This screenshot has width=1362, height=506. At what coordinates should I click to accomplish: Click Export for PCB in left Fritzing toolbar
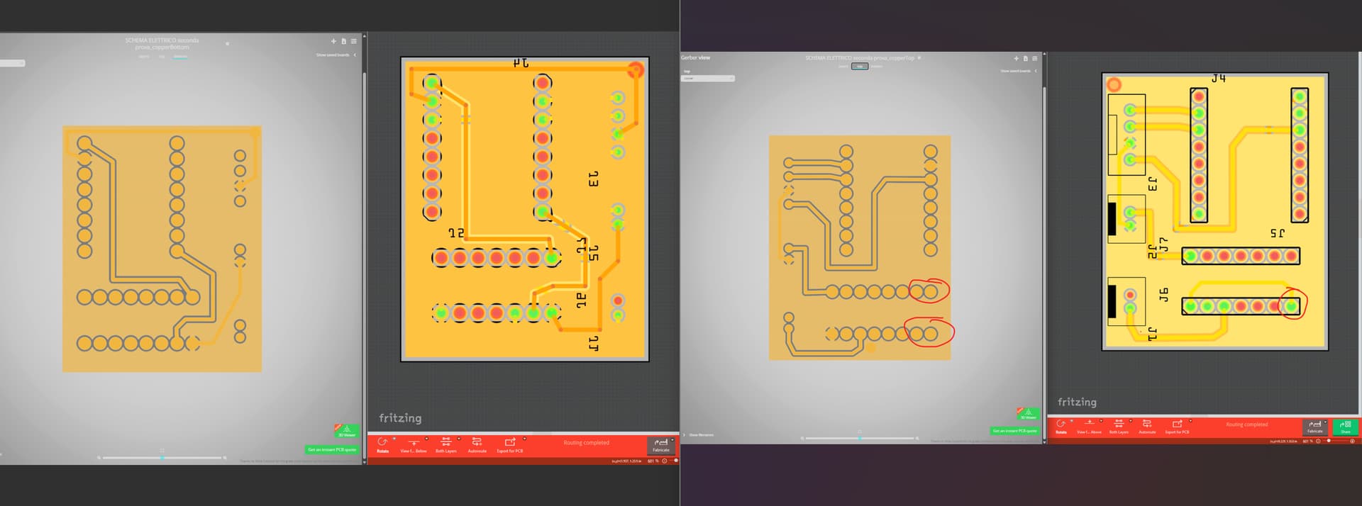[x=509, y=443]
